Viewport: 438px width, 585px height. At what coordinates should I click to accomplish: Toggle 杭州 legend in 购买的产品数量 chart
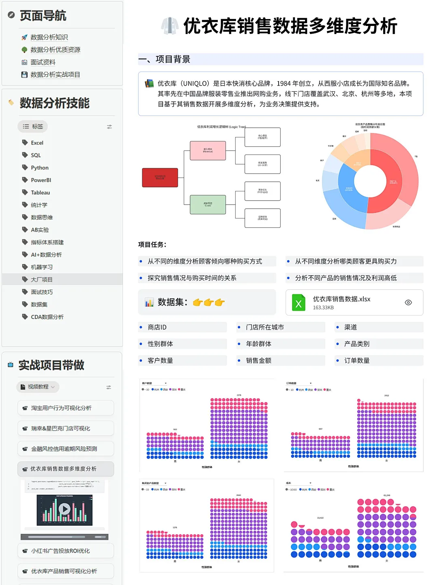(155, 489)
